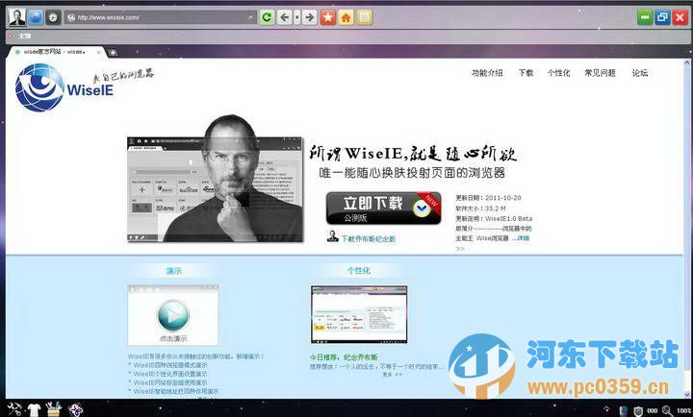Viewport: 693px width, 417px height.
Task: Click the page scrollbar down arrow
Action: tap(687, 395)
